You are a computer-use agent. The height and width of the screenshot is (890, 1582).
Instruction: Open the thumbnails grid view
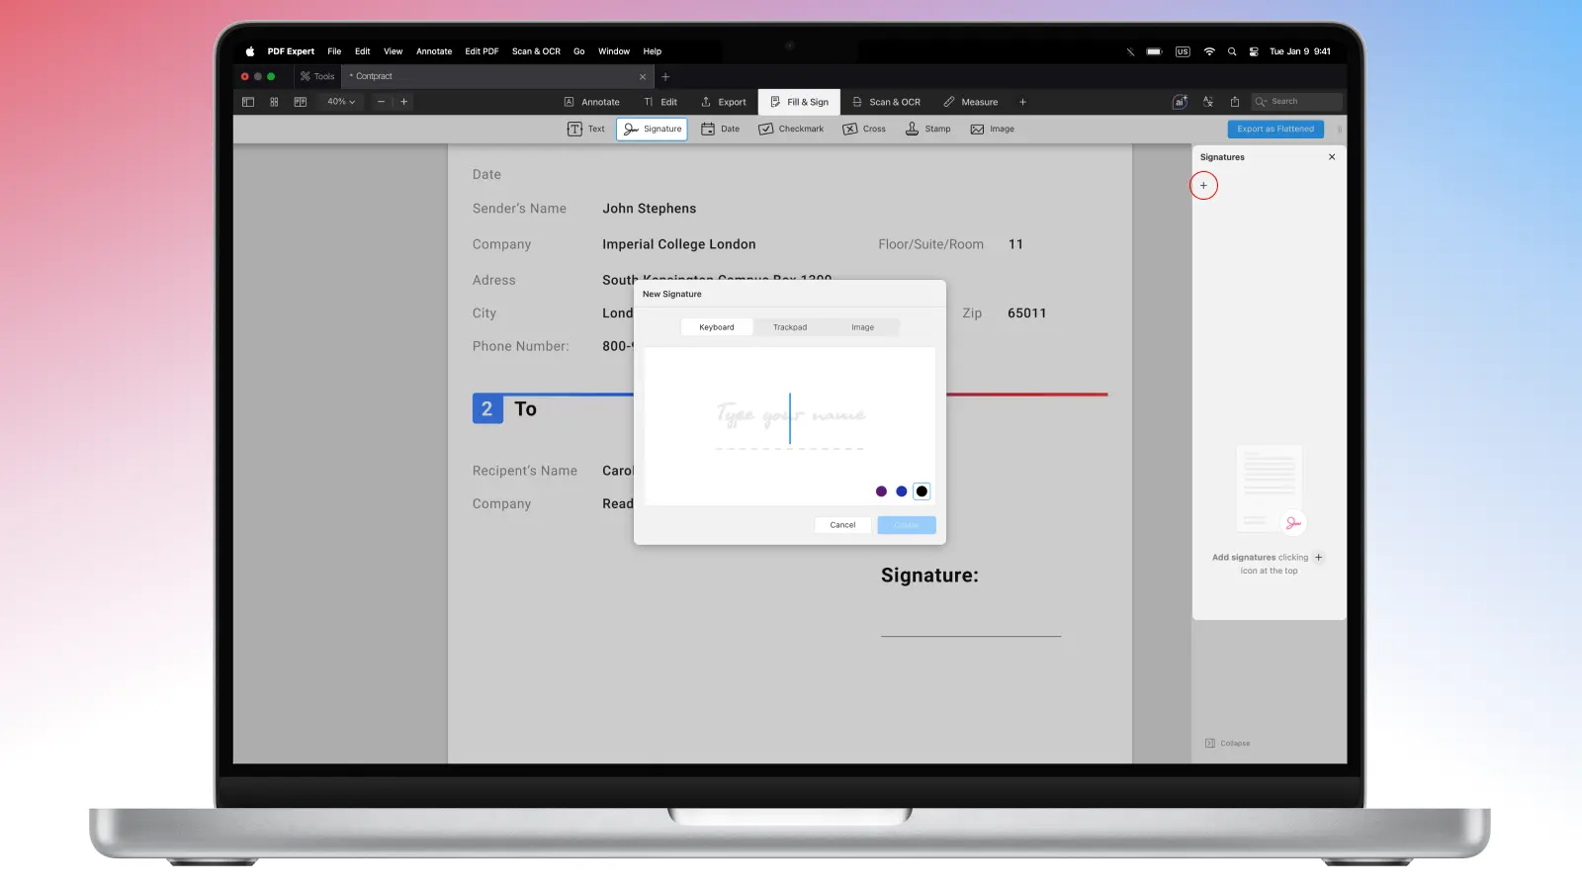(274, 102)
